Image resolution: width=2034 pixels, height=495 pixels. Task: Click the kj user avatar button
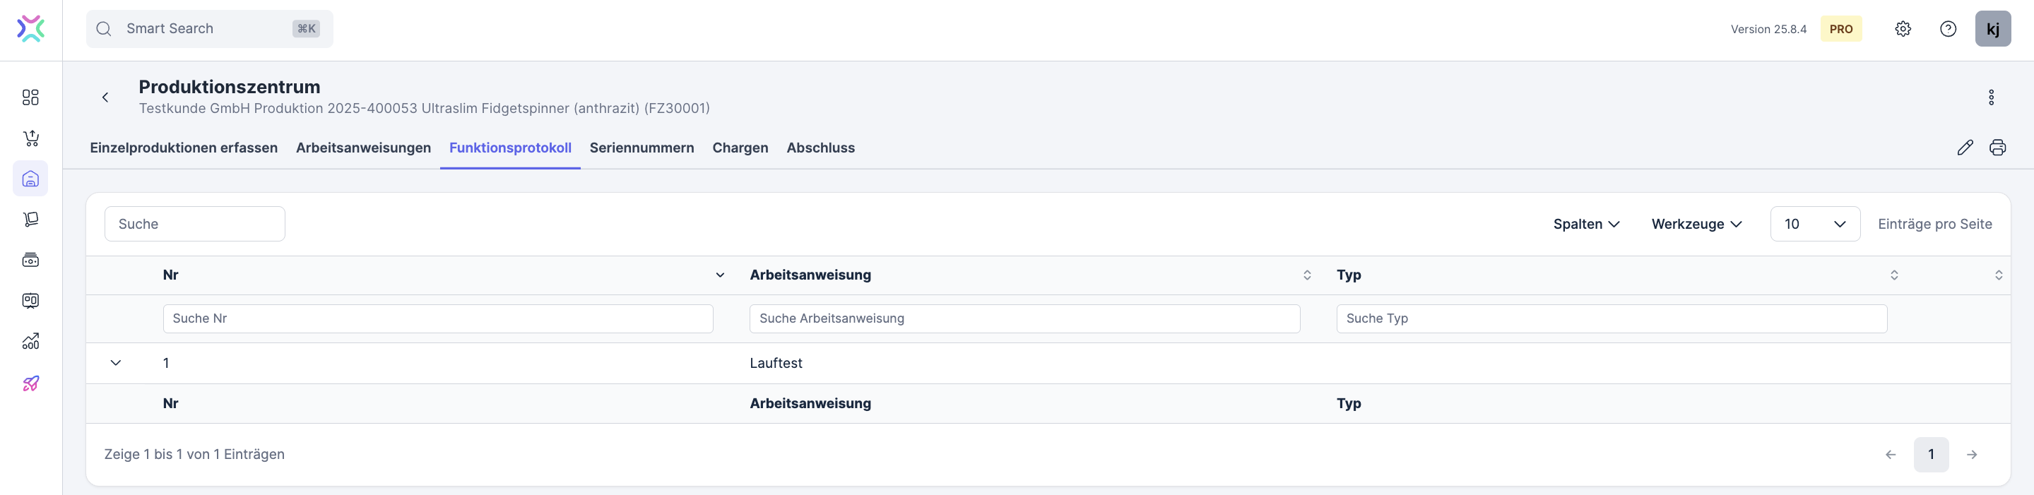tap(1993, 29)
